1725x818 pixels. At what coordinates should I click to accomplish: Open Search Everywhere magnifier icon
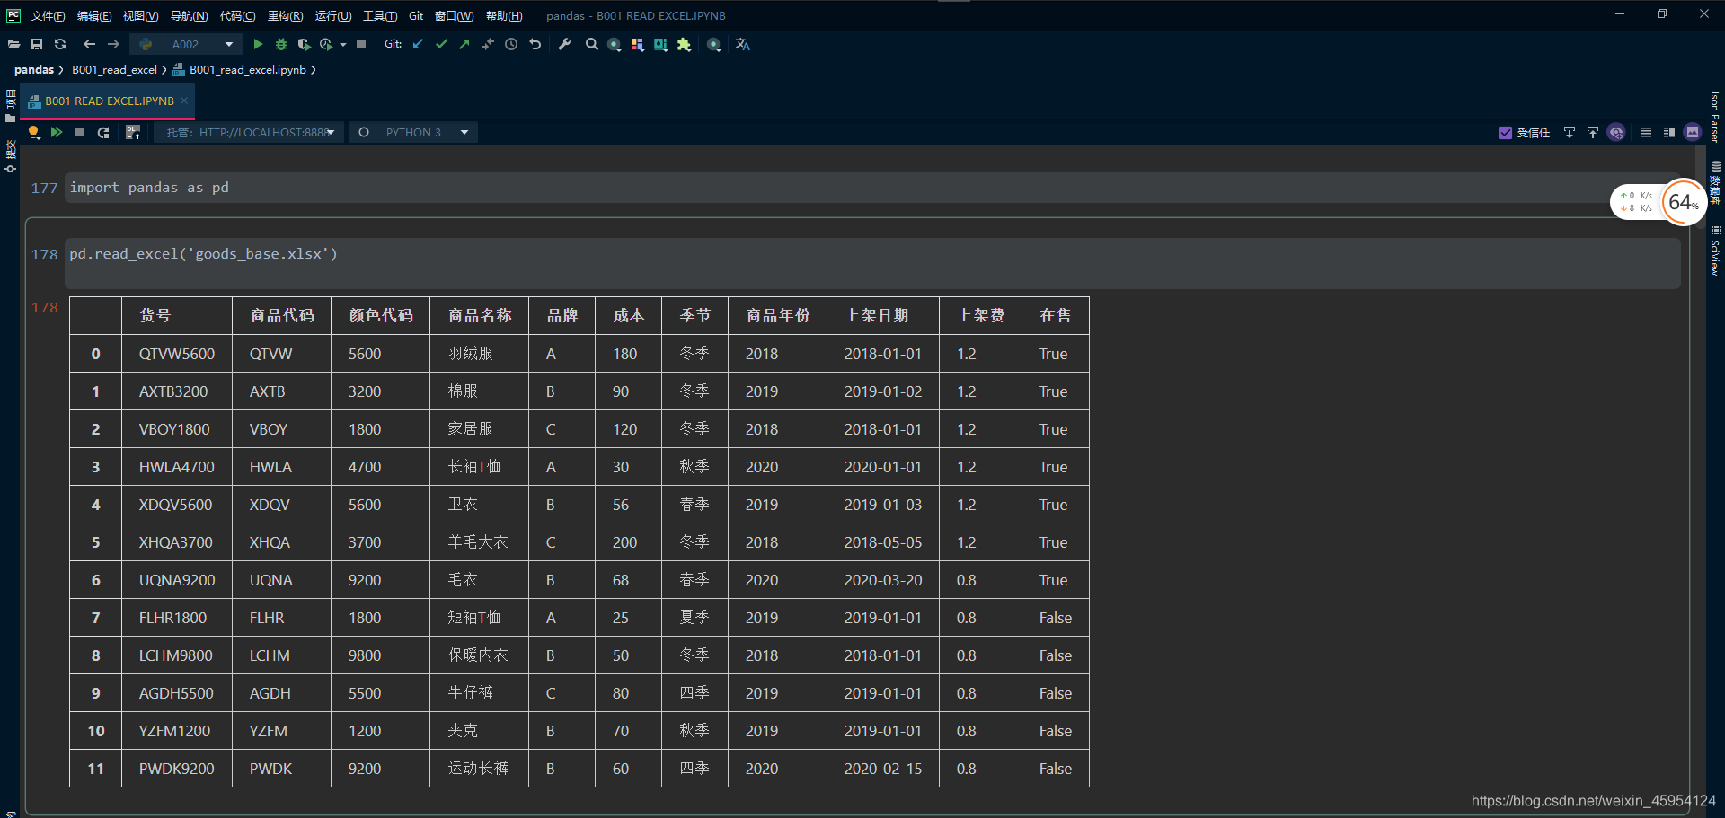591,44
